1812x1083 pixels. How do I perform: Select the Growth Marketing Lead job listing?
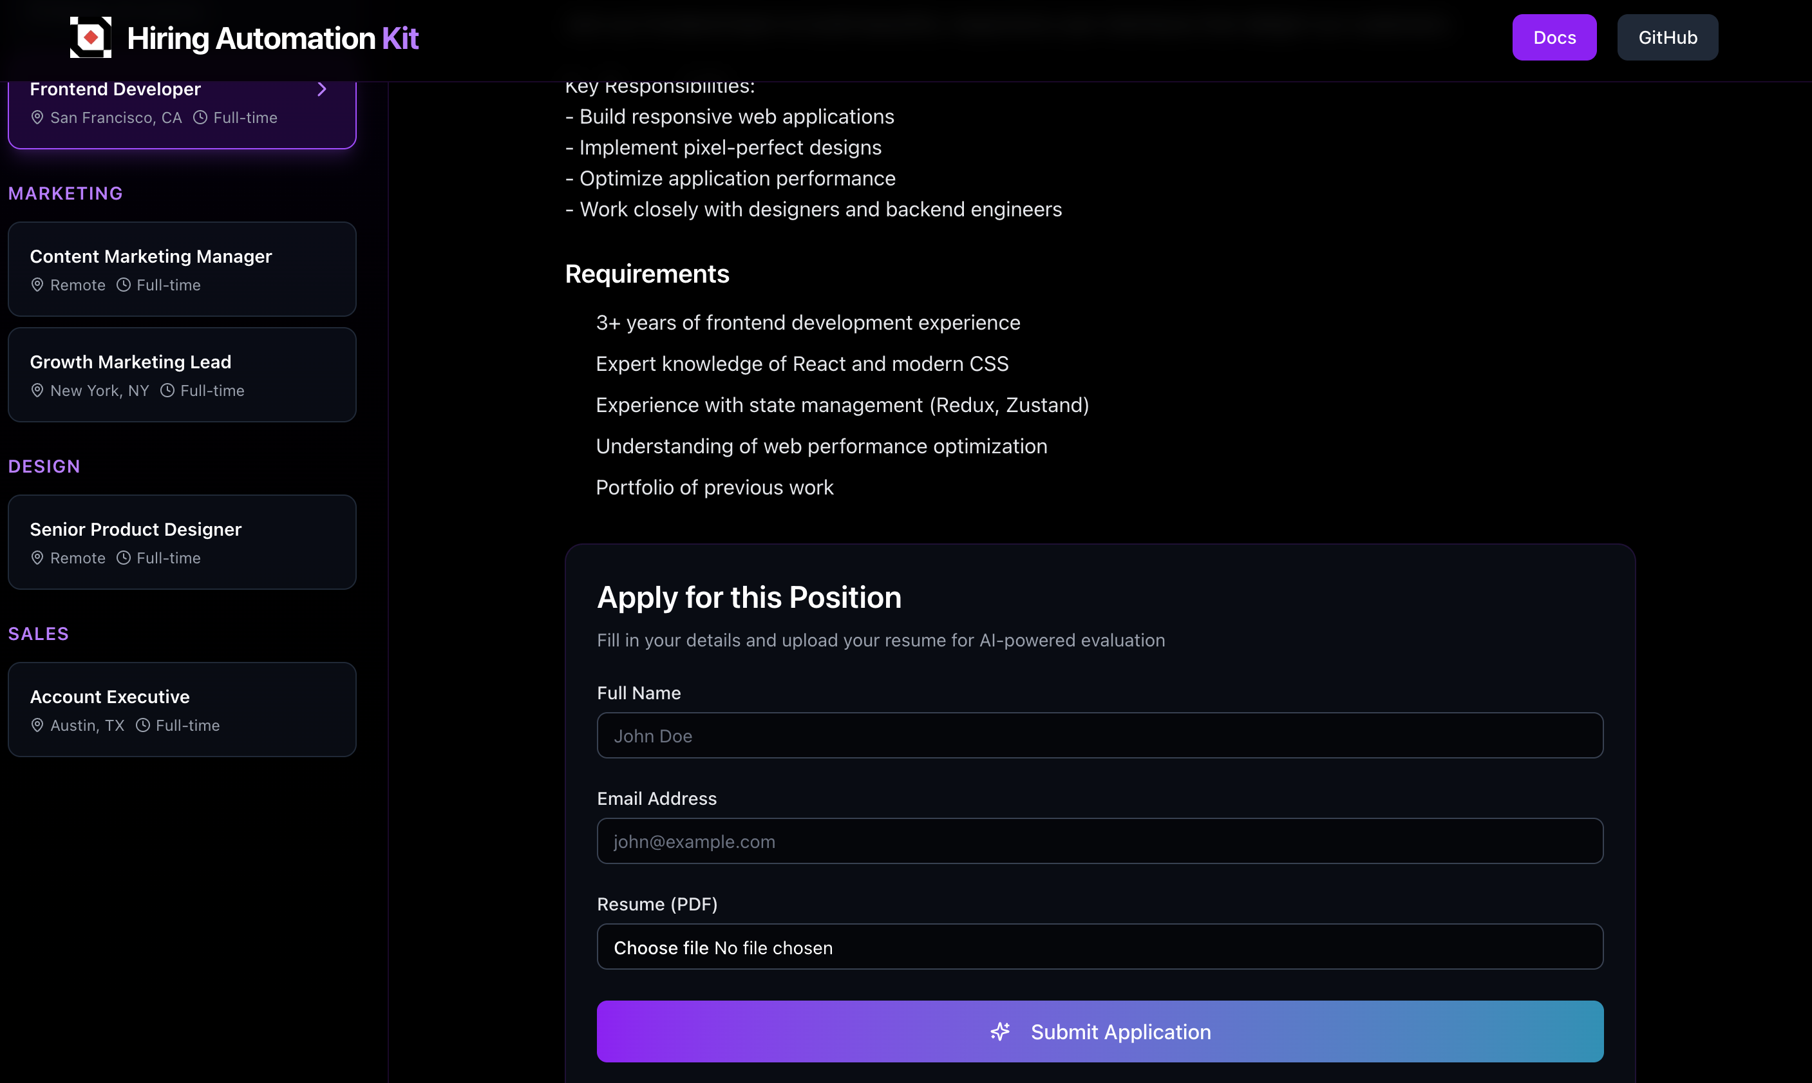coord(182,374)
